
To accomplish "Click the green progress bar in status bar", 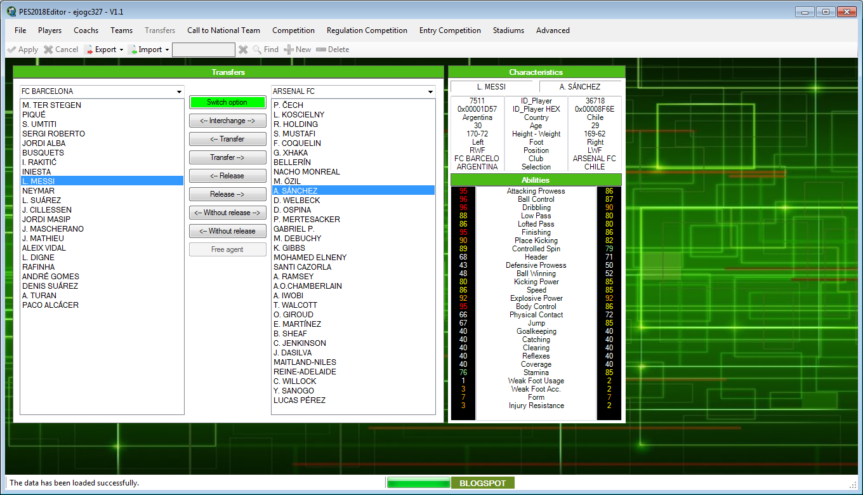I will (x=418, y=484).
